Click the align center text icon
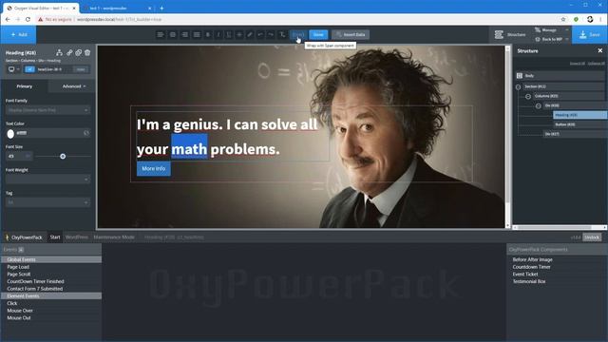The image size is (608, 342). [173, 34]
